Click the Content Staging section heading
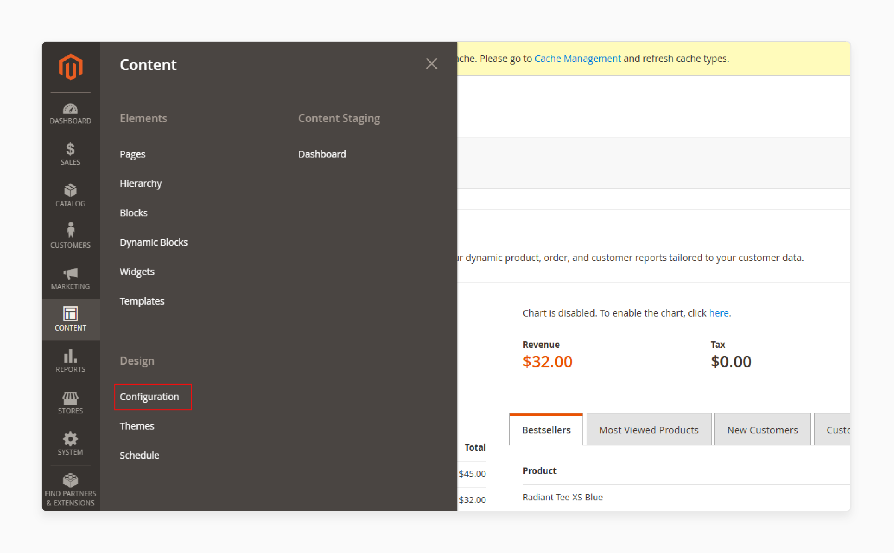Screen dimensions: 894x553 [x=339, y=118]
